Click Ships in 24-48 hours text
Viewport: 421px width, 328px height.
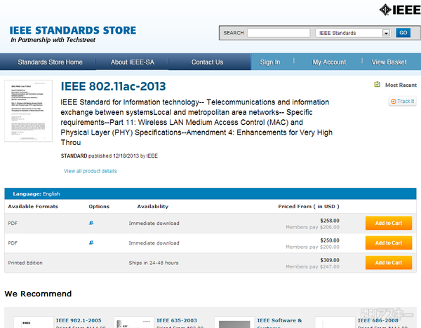click(x=154, y=263)
